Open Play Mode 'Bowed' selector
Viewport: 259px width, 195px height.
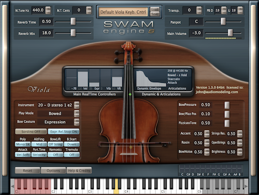(x=55, y=113)
